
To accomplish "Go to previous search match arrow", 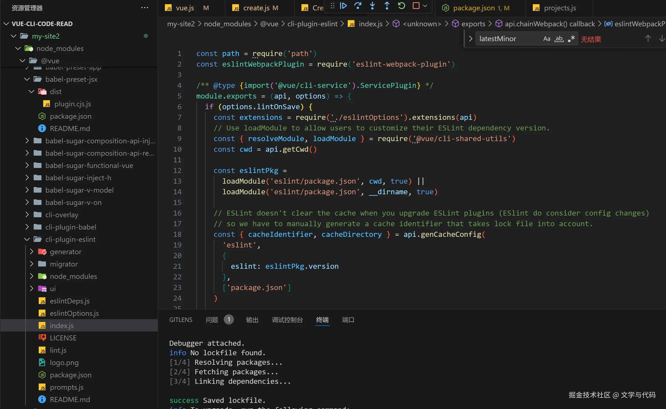I will point(648,39).
